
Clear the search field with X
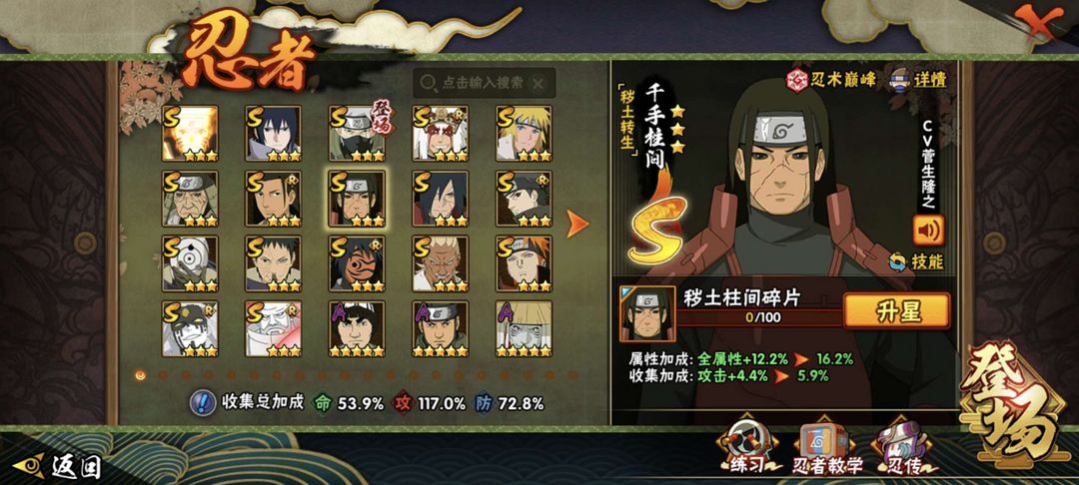[x=539, y=84]
